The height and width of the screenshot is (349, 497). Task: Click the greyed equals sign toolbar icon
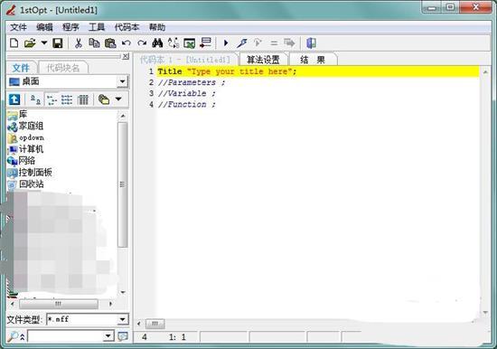pyautogui.click(x=274, y=42)
